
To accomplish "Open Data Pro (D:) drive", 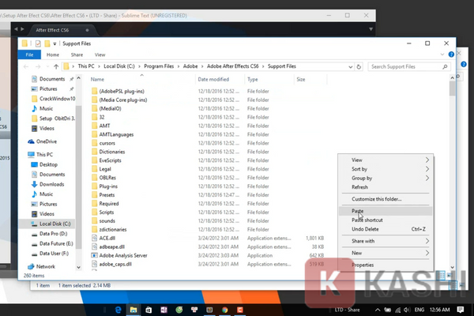I will [x=54, y=235].
